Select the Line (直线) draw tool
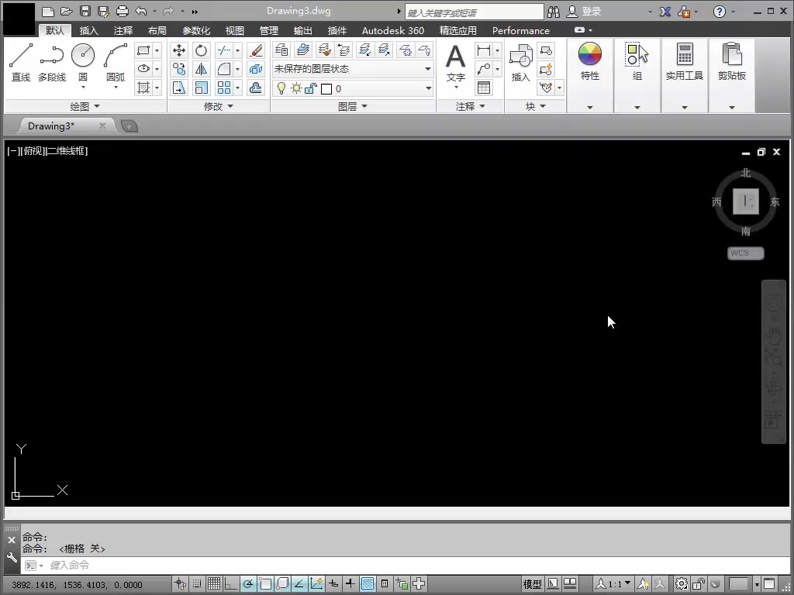This screenshot has width=794, height=595. click(x=21, y=62)
